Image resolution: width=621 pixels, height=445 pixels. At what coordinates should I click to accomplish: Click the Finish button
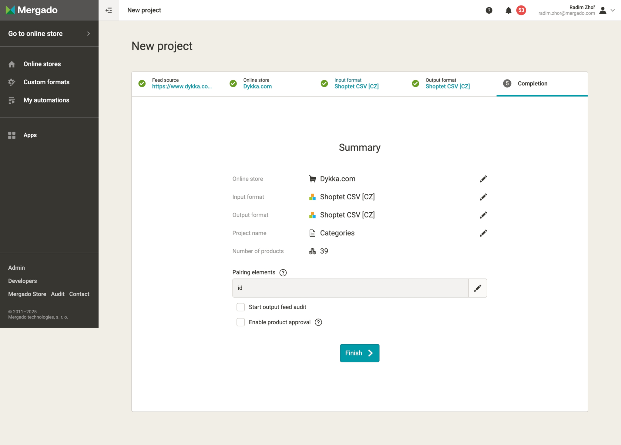(359, 353)
